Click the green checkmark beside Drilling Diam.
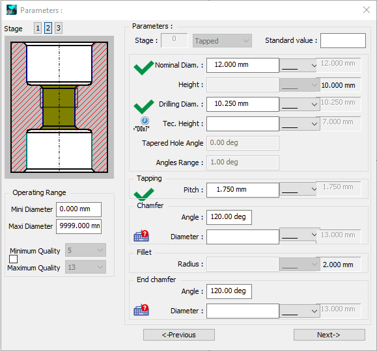This screenshot has height=351, width=377. pos(143,107)
